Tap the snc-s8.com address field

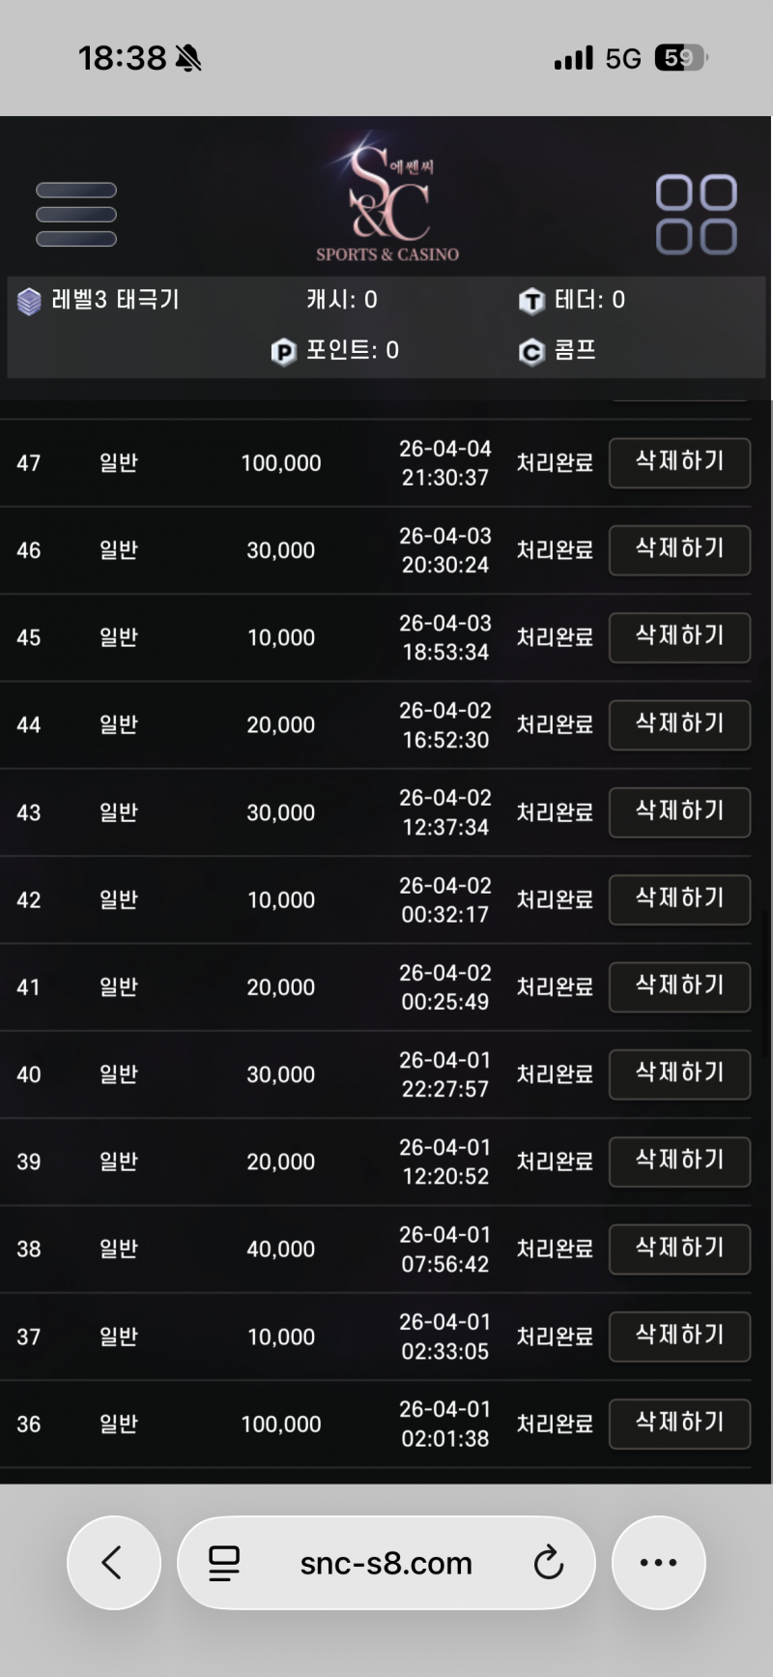tap(386, 1563)
